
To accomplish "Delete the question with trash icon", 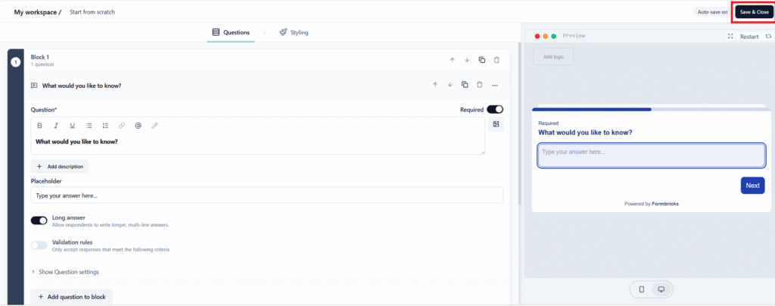I will (479, 85).
